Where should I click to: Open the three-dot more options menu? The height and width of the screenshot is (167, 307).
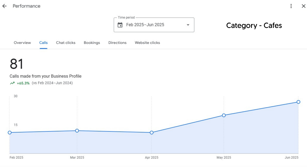291,6
